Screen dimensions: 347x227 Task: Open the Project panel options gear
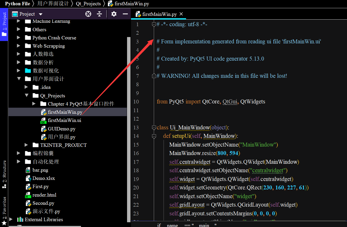tap(114, 14)
